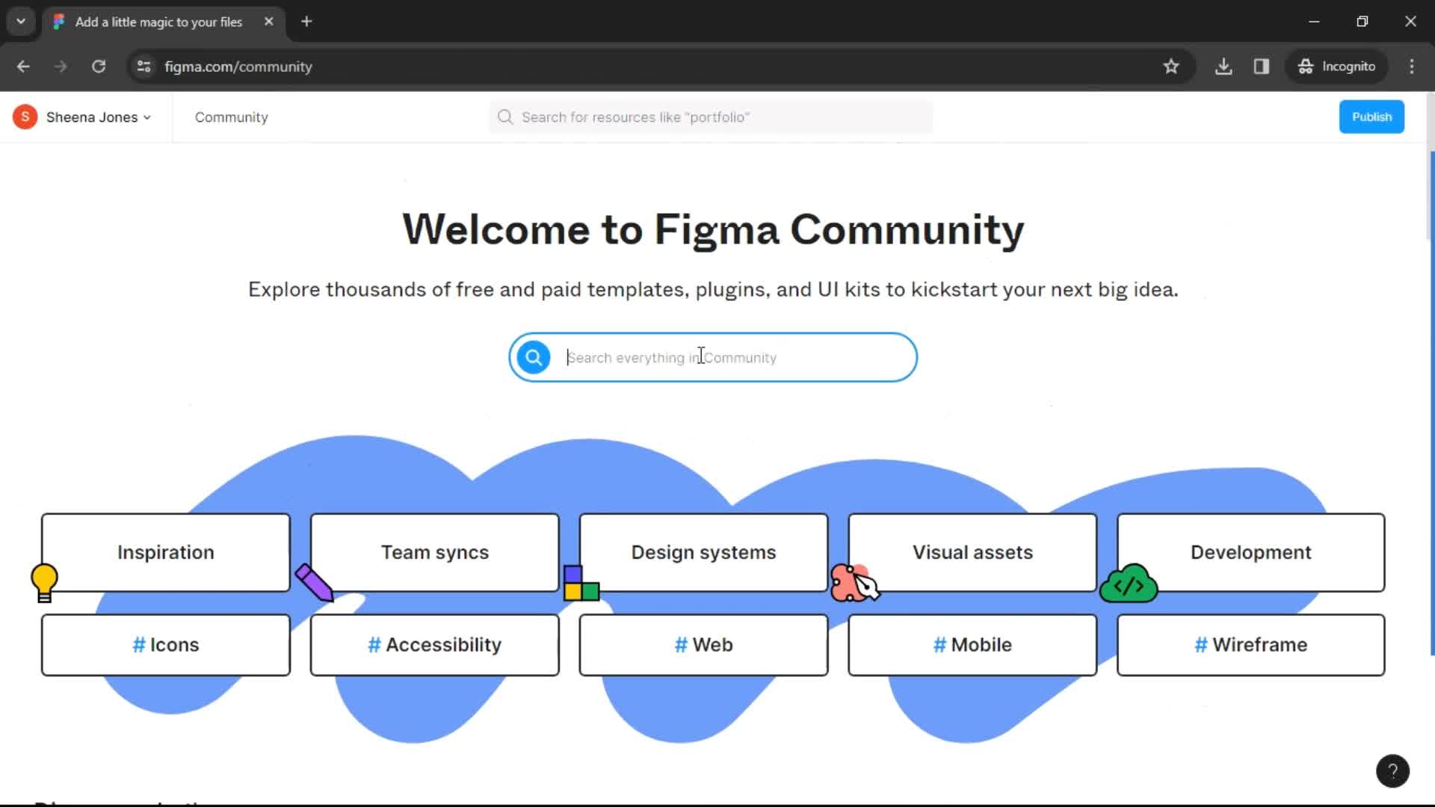Select the #Icons tag
This screenshot has height=807, width=1435.
pos(166,645)
